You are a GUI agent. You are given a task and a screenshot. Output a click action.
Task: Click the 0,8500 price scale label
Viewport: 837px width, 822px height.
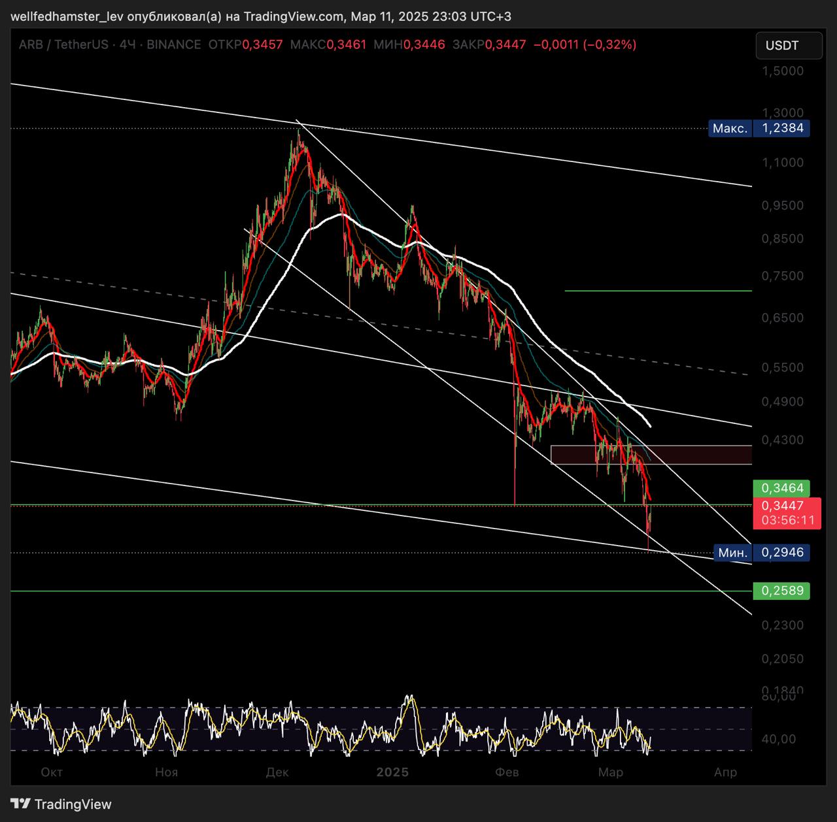783,238
